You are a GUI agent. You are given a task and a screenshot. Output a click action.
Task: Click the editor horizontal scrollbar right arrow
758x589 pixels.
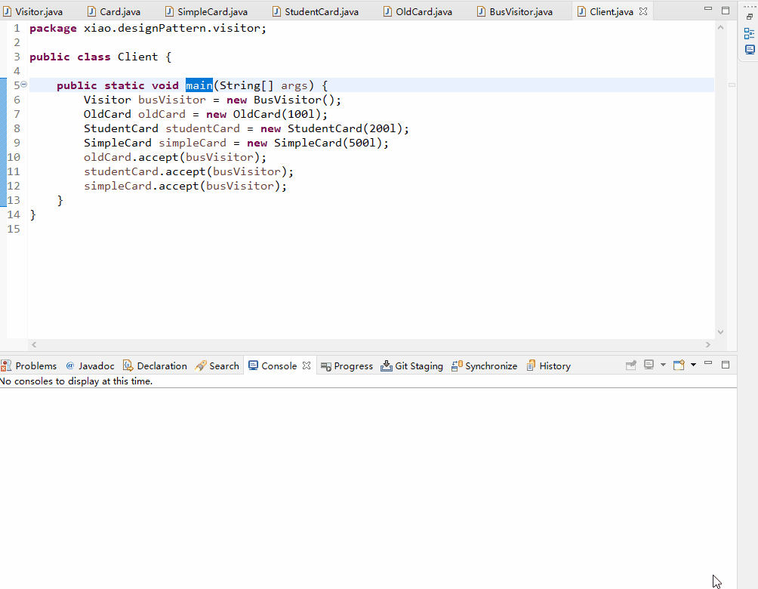(x=707, y=345)
